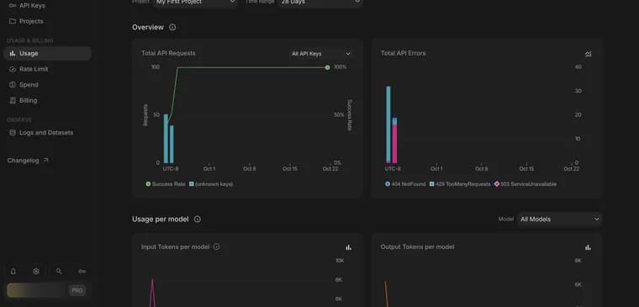Screen dimensions: 639x307
Task: Click the Logs and Datasets database icon
Action: pyautogui.click(x=13, y=133)
